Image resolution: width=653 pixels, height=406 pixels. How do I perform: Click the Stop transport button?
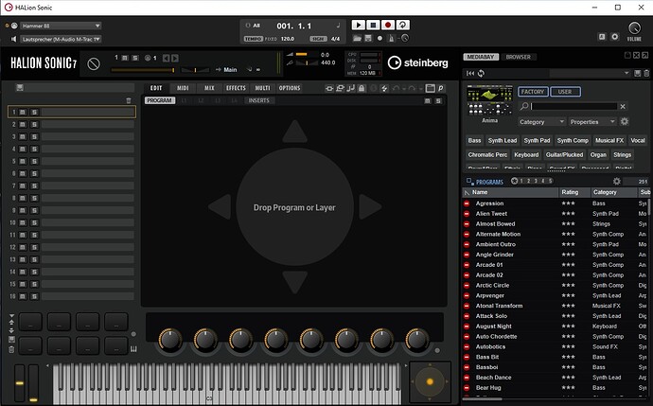pyautogui.click(x=373, y=25)
